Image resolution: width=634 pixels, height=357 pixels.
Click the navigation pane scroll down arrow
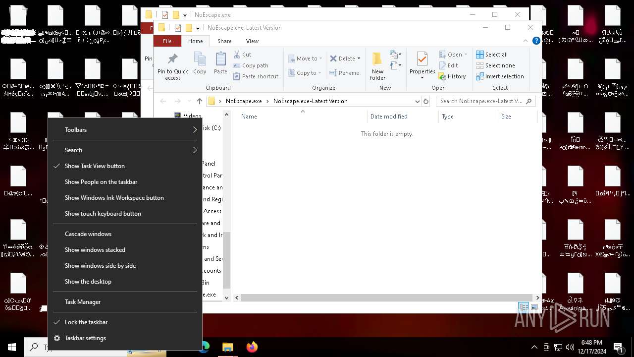(227, 298)
